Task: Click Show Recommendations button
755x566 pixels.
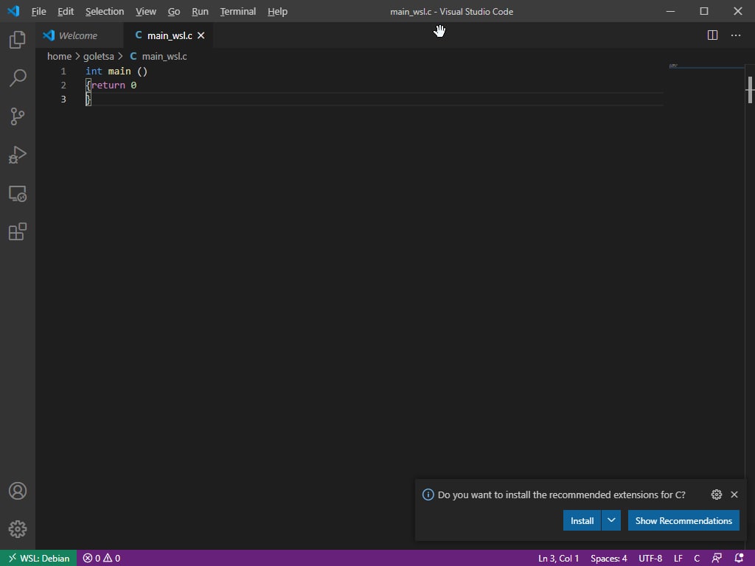Action: pyautogui.click(x=683, y=520)
